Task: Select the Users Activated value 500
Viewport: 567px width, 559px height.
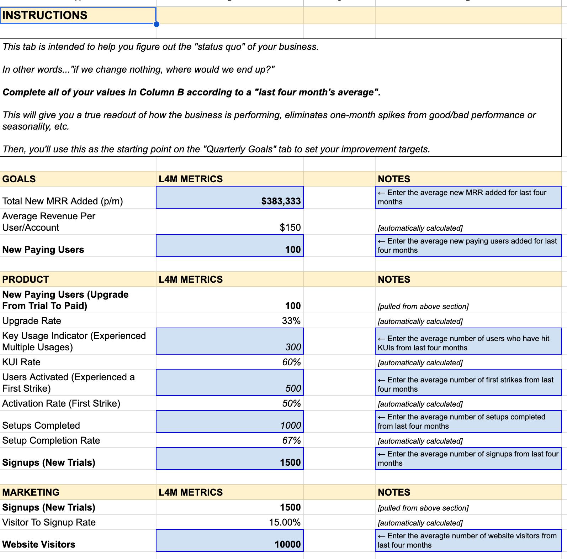Action: pyautogui.click(x=230, y=383)
